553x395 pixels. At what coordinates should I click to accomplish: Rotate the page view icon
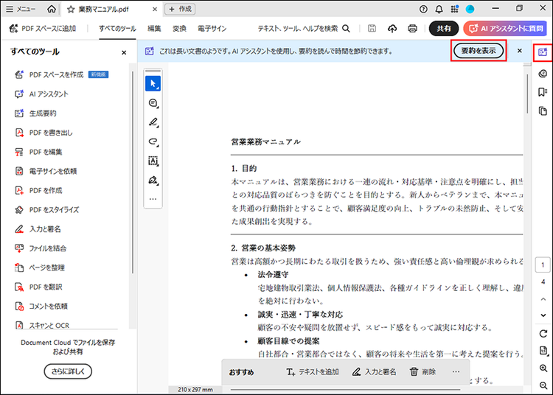pos(543,334)
